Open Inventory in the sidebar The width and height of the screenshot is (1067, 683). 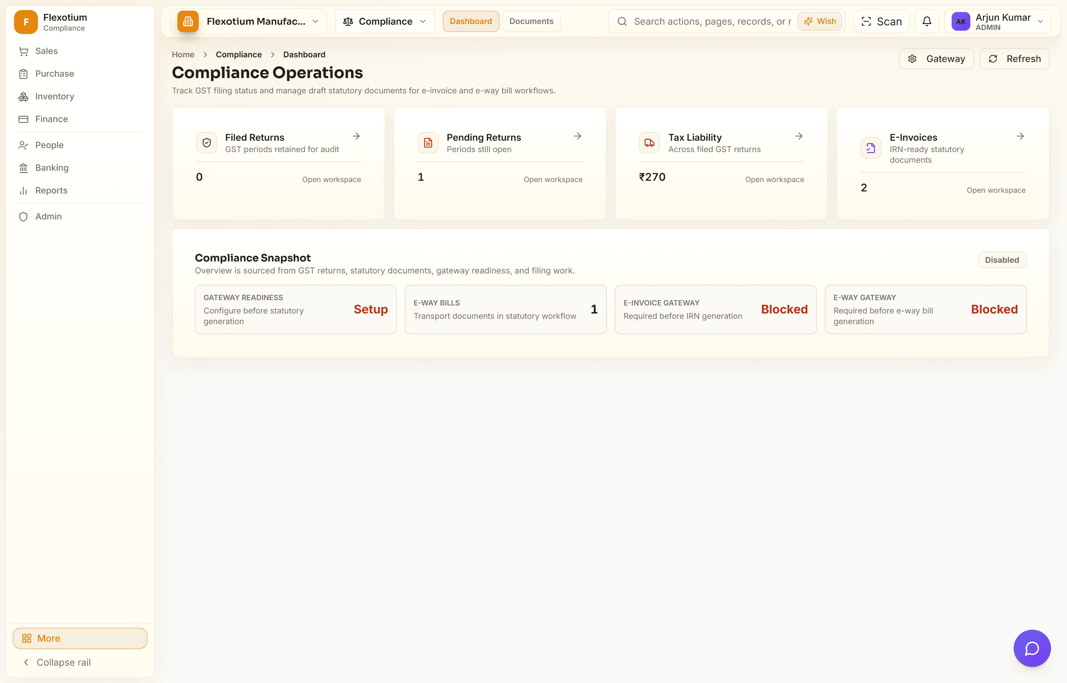point(80,96)
